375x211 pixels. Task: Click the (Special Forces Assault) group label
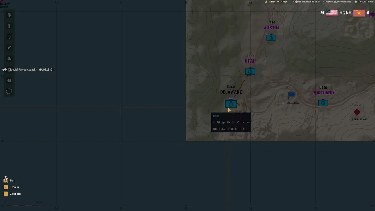tap(22, 69)
